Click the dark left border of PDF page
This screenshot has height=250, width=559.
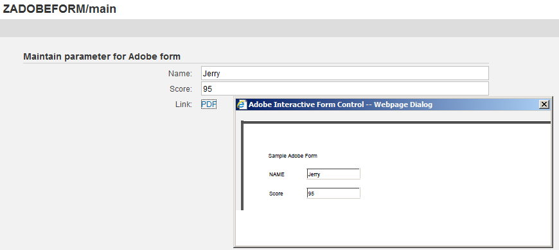[x=242, y=165]
